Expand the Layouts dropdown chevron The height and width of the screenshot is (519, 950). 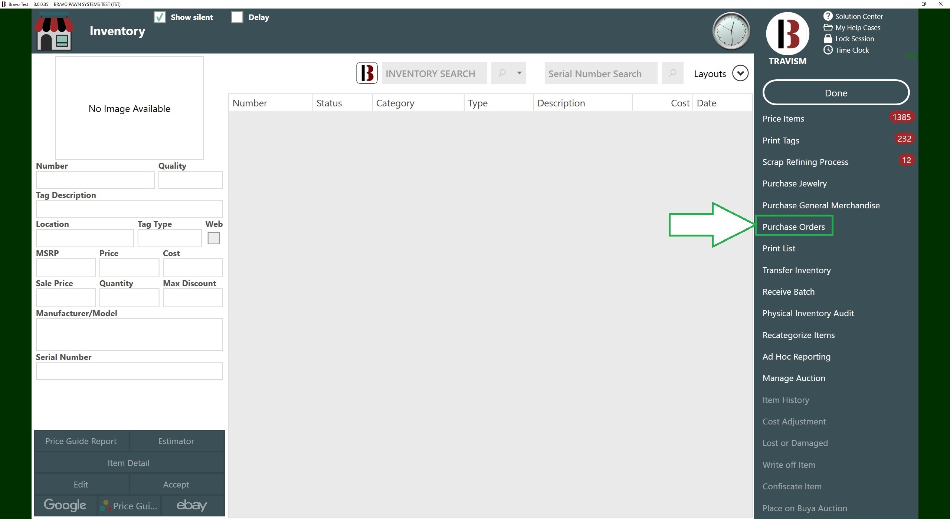click(x=740, y=73)
